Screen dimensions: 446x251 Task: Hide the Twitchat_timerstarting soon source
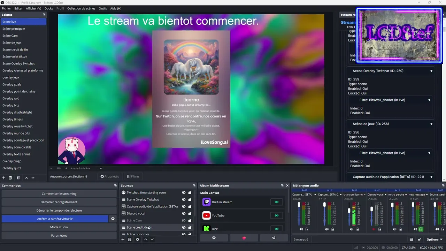click(184, 192)
